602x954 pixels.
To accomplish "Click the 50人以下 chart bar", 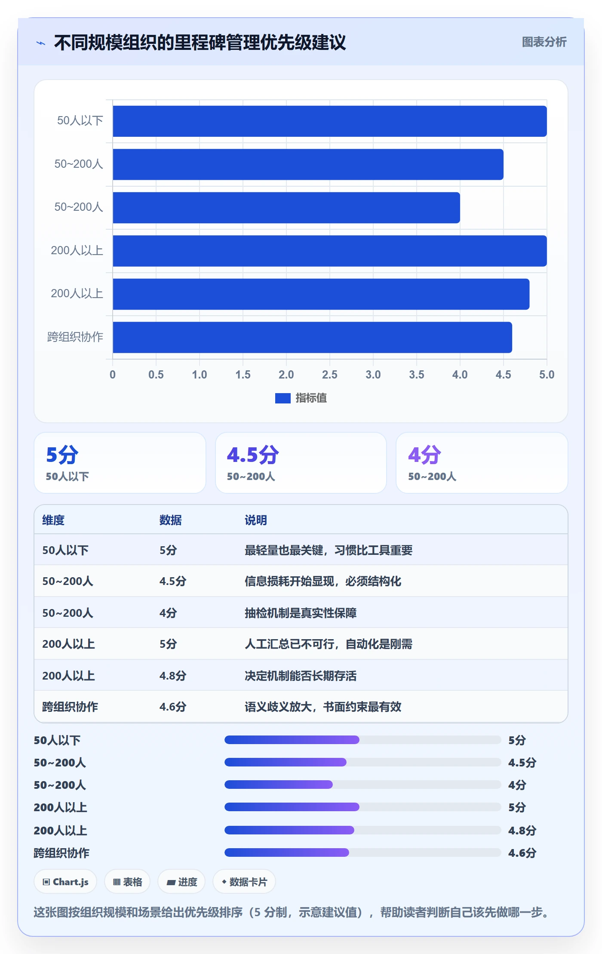I will [329, 121].
